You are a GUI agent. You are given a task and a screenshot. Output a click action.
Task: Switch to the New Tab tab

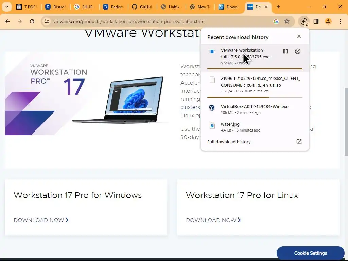[x=200, y=7]
